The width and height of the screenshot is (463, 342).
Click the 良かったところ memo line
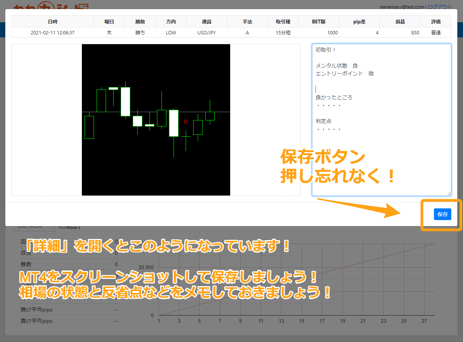coord(334,97)
